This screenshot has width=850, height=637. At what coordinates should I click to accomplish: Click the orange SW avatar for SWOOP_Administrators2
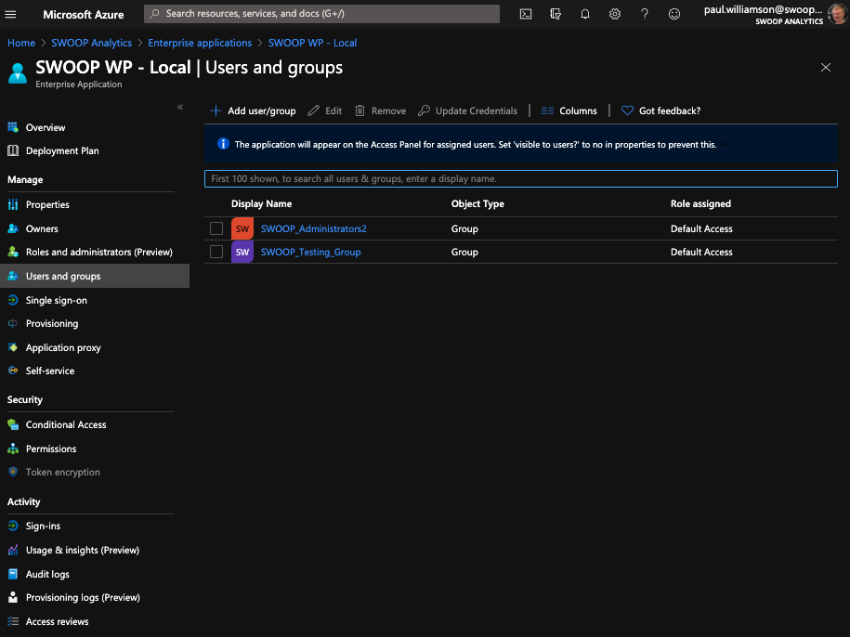click(x=242, y=228)
